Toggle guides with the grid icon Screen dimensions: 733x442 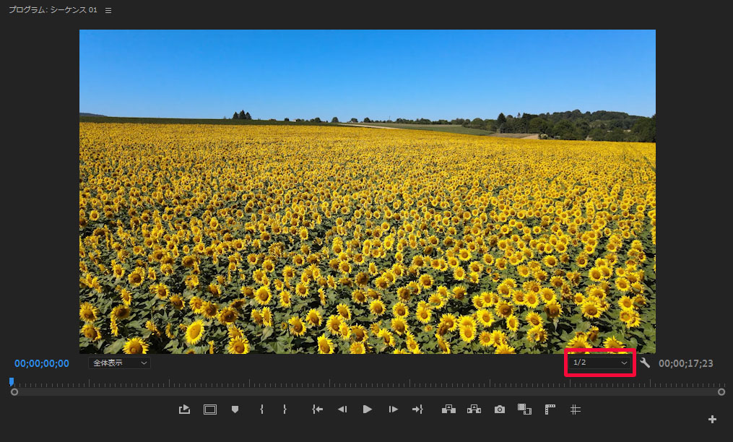click(575, 409)
